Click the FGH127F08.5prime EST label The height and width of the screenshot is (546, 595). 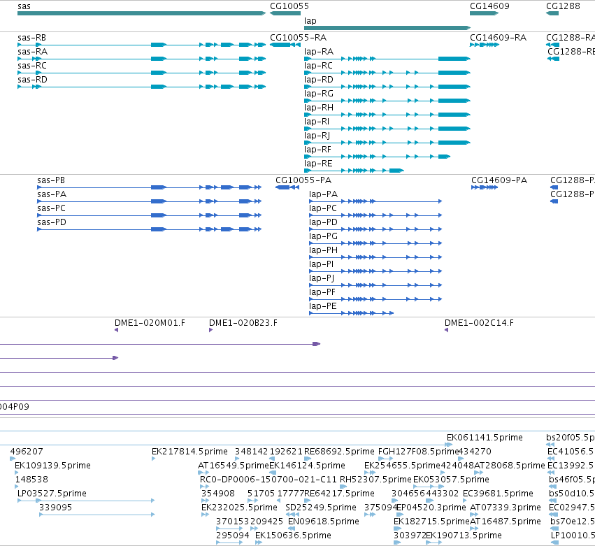click(419, 452)
